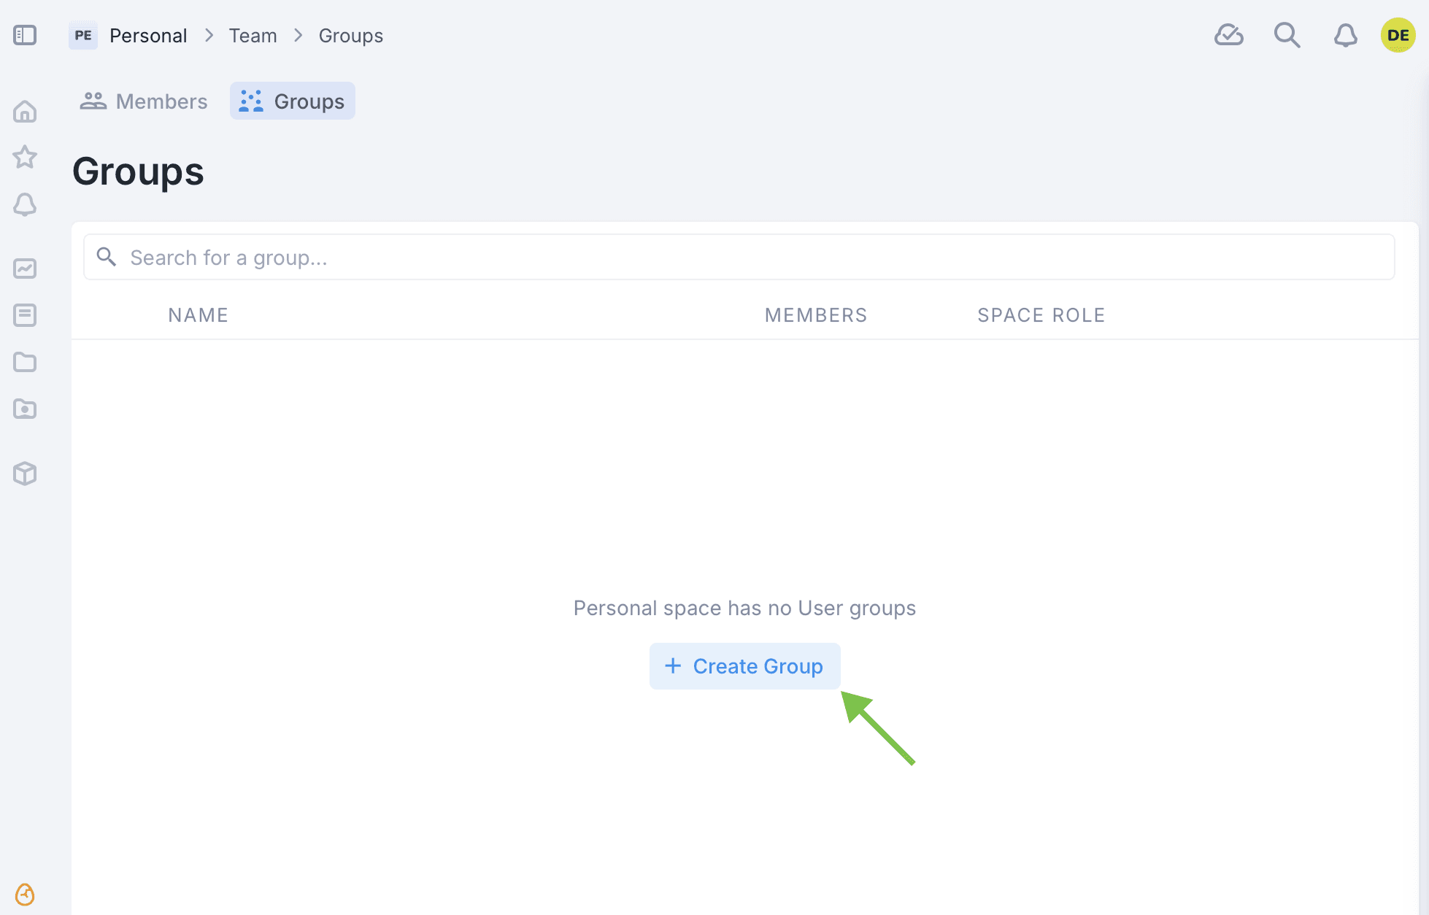Open sidebar notifications bell icon

point(25,204)
